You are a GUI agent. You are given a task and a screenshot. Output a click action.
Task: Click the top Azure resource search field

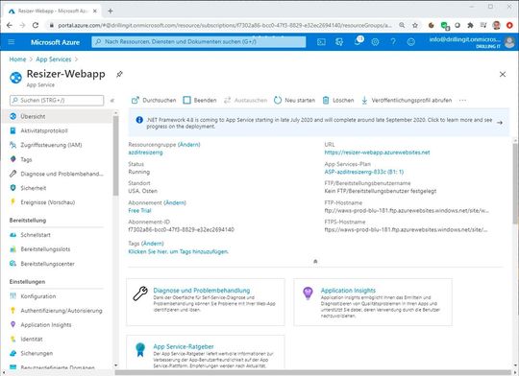click(x=199, y=42)
